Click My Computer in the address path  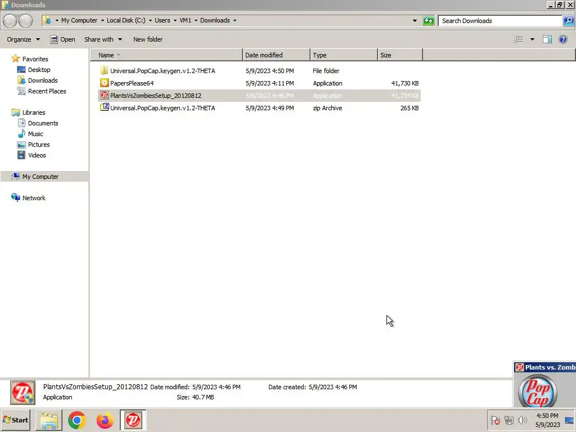pyautogui.click(x=79, y=21)
